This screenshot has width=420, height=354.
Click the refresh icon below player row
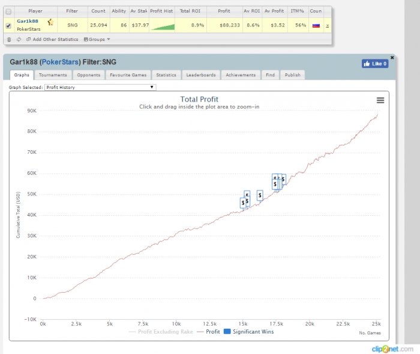point(19,39)
